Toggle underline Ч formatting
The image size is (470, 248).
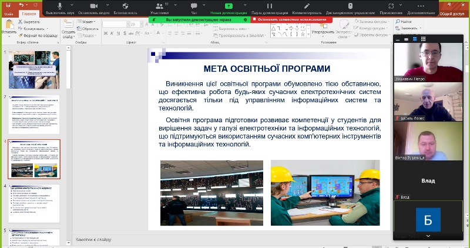(x=119, y=33)
